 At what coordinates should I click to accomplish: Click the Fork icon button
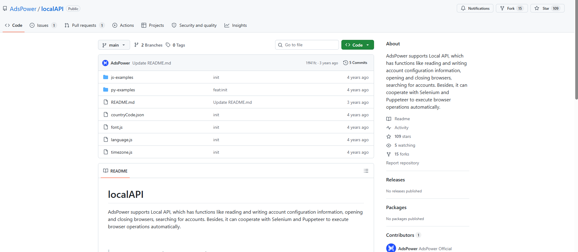point(502,9)
